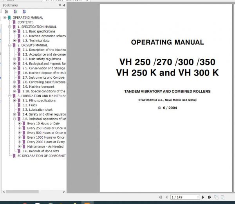The width and height of the screenshot is (235, 204).
Task: Open 3.6. Records of done acts
Action: [41, 151]
